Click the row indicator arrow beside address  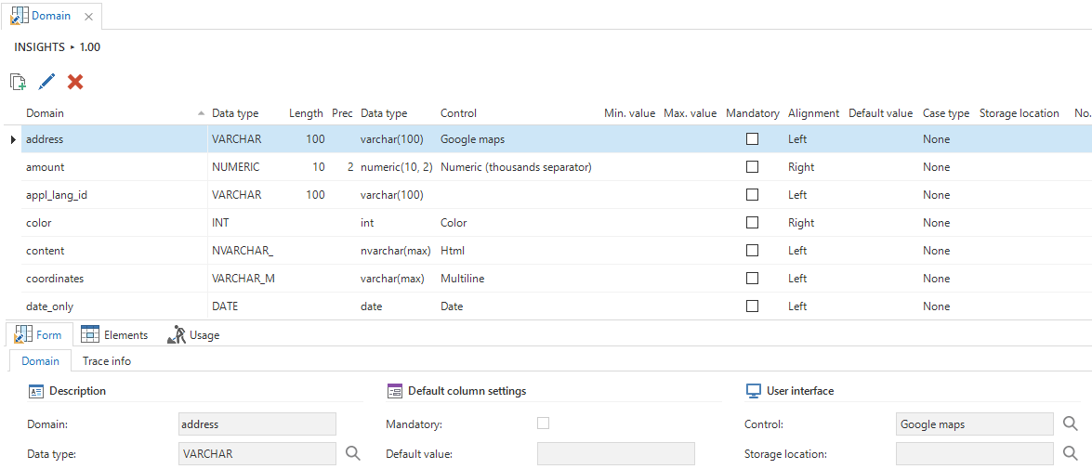(12, 139)
